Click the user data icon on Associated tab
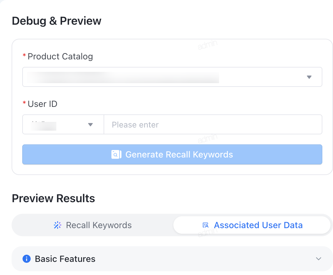 click(x=206, y=225)
